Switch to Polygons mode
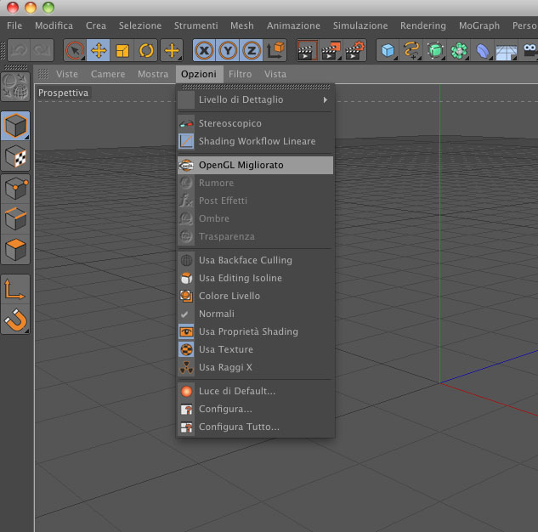The width and height of the screenshot is (538, 532). pos(15,249)
